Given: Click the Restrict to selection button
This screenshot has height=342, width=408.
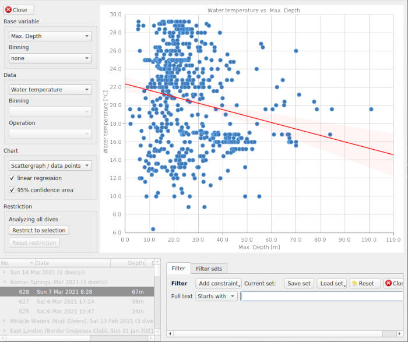Looking at the screenshot, I should tap(39, 230).
